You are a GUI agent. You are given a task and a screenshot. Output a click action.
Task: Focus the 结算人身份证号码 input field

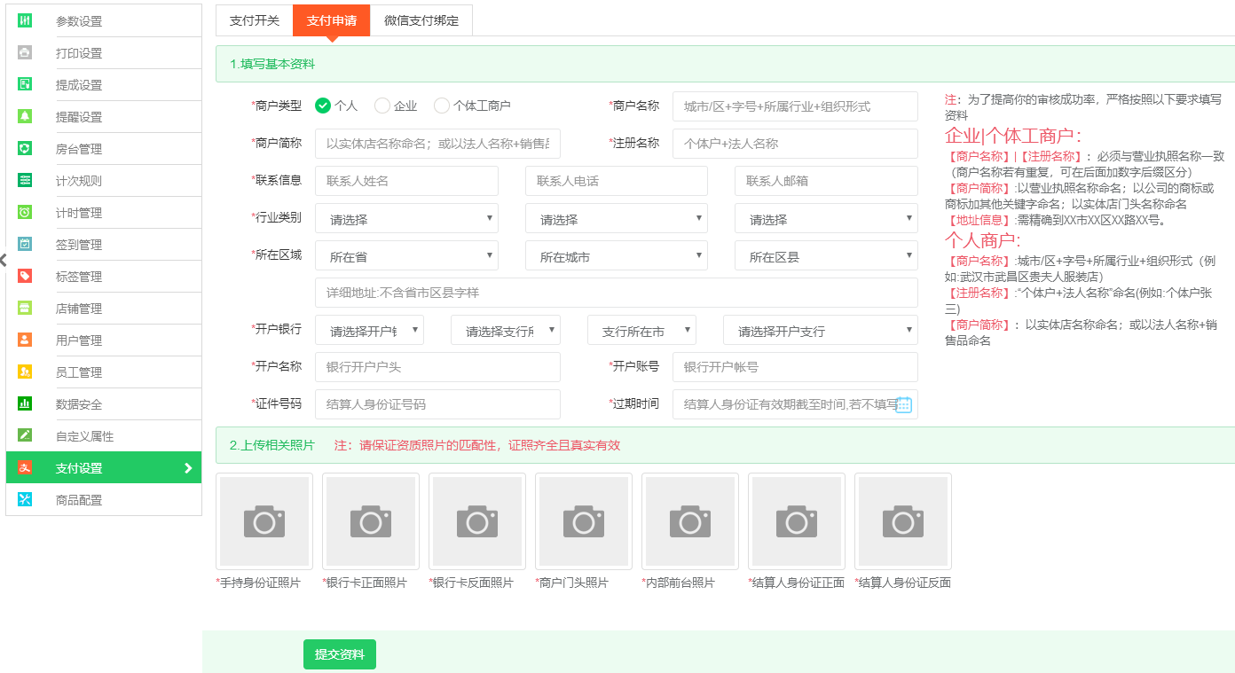(437, 403)
